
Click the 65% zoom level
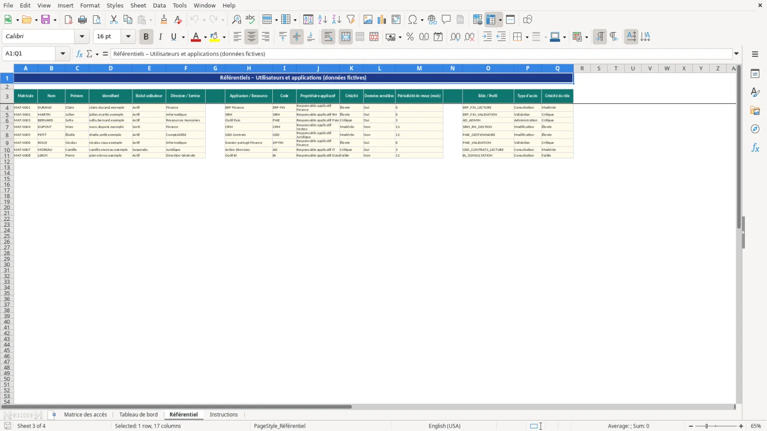tap(756, 426)
